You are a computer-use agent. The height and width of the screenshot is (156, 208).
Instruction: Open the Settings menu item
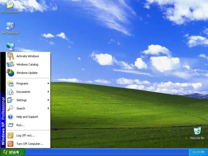coord(28,100)
